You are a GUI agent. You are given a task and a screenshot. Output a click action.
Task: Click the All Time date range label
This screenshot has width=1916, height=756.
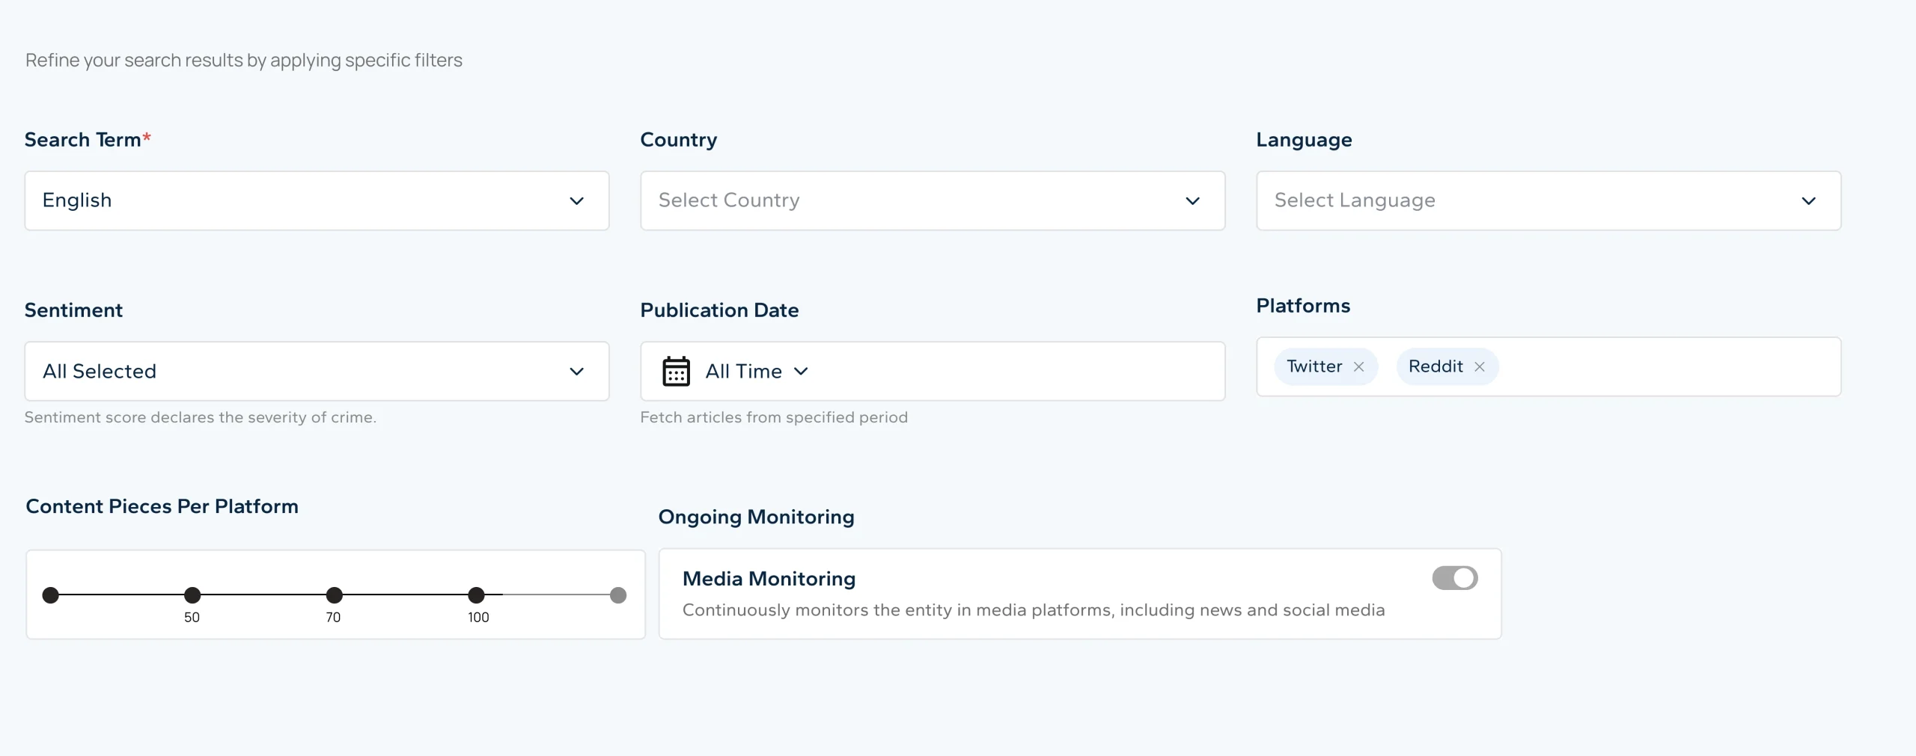[743, 371]
